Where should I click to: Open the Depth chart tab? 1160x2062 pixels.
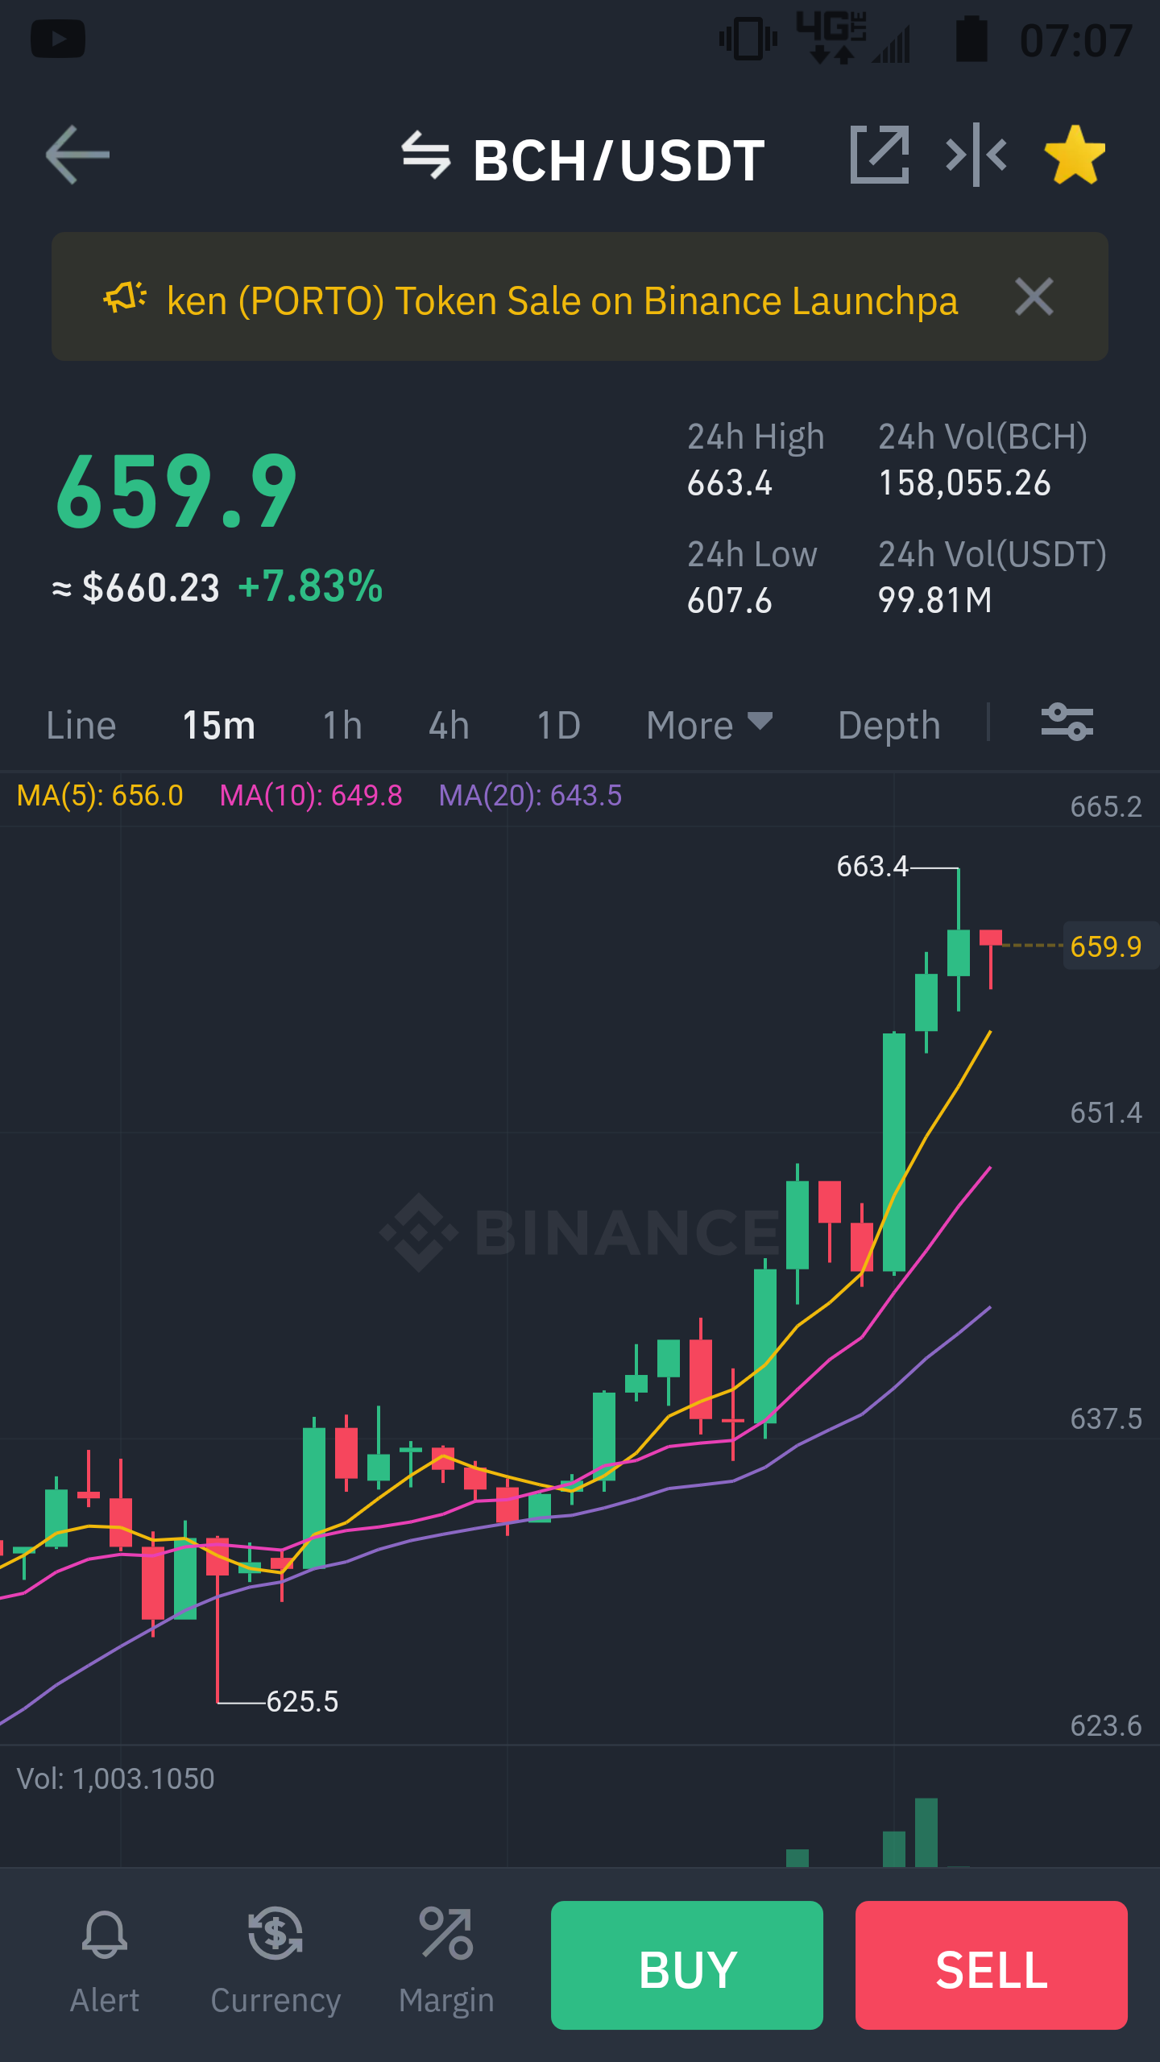point(889,725)
